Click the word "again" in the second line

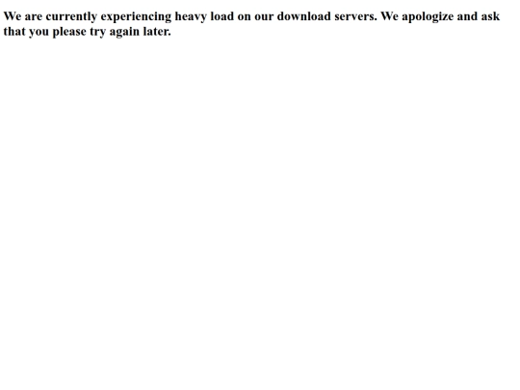click(124, 33)
